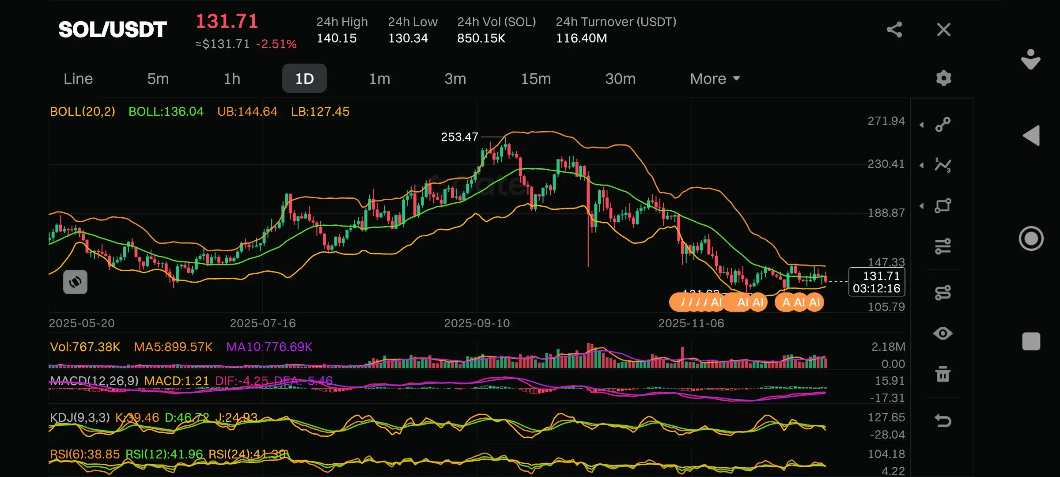Click the rightmost orange AI marker badge
1060x477 pixels.
[x=814, y=303]
